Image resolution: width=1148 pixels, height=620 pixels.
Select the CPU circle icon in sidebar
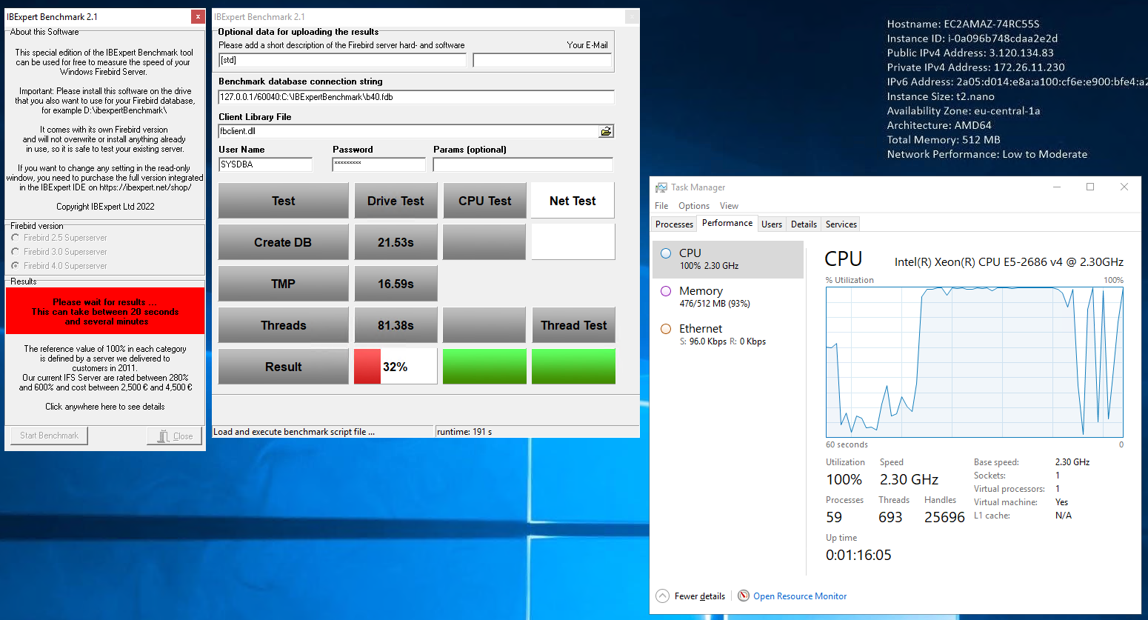[x=666, y=253]
